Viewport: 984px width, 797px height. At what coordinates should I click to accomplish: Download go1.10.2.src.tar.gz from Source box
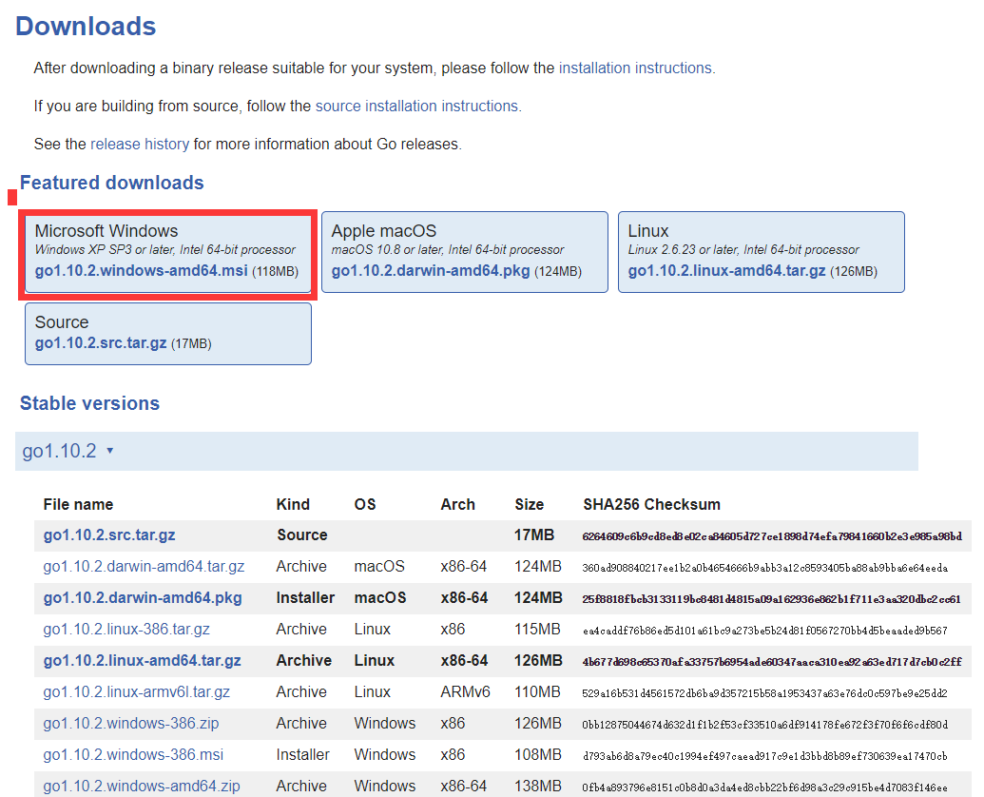coord(101,343)
